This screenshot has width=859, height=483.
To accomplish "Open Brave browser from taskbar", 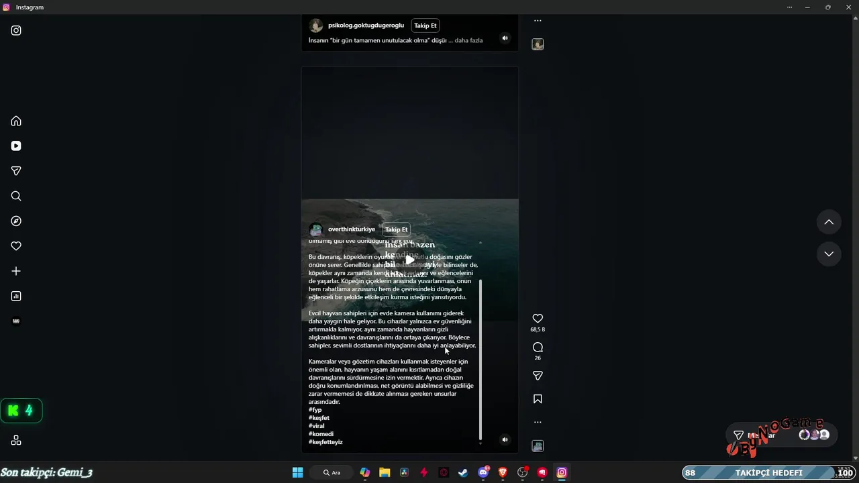I will point(503,472).
